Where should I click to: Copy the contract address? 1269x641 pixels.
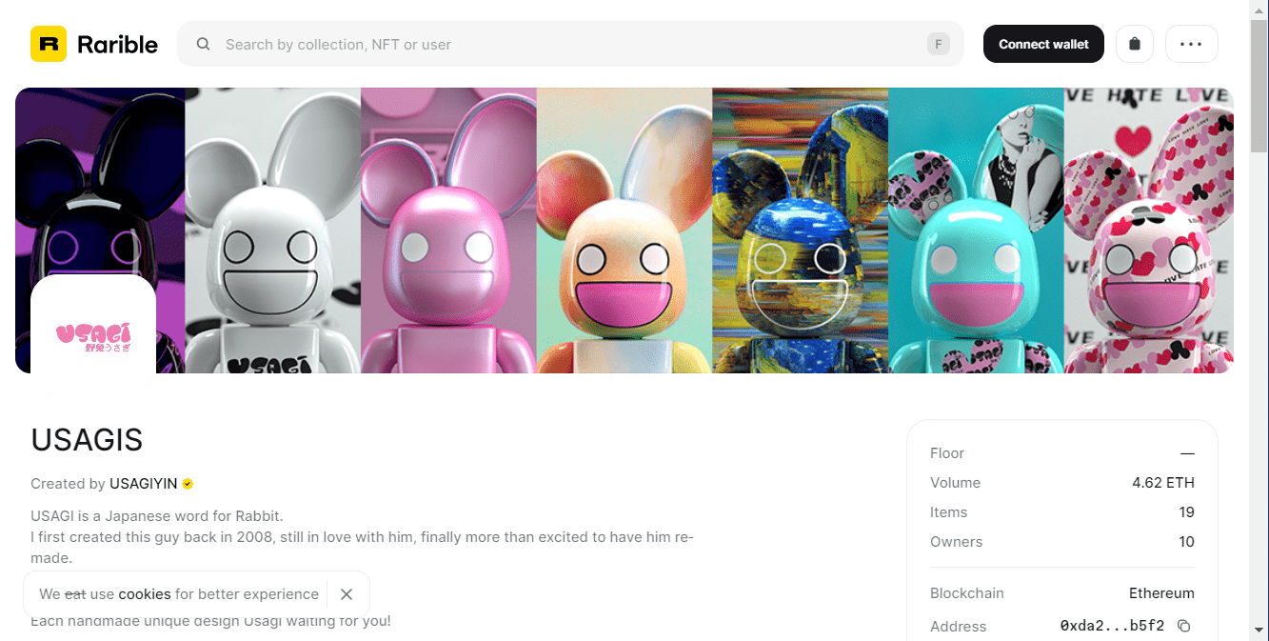pyautogui.click(x=1183, y=626)
